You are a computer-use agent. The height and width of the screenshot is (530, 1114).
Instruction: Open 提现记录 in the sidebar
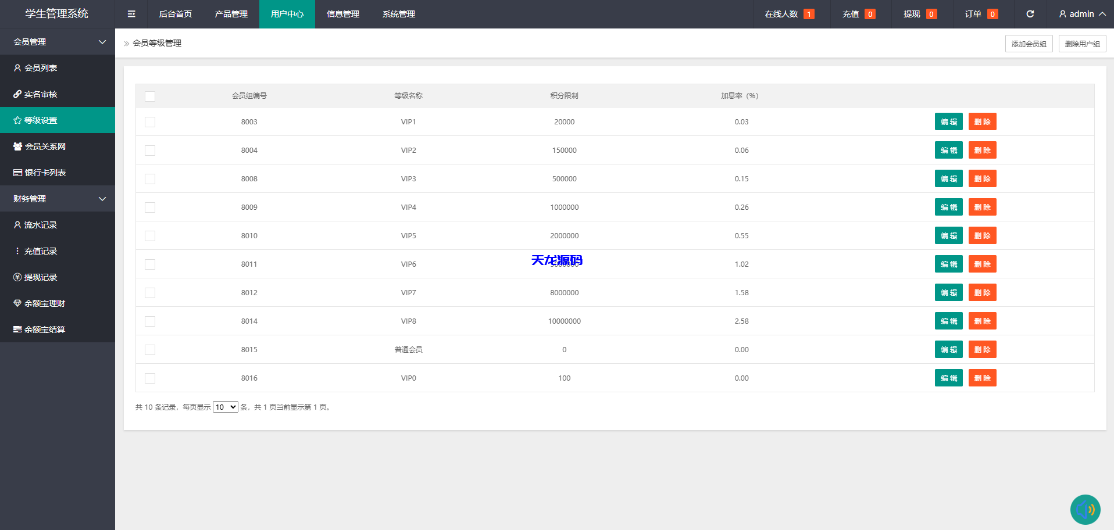point(41,277)
